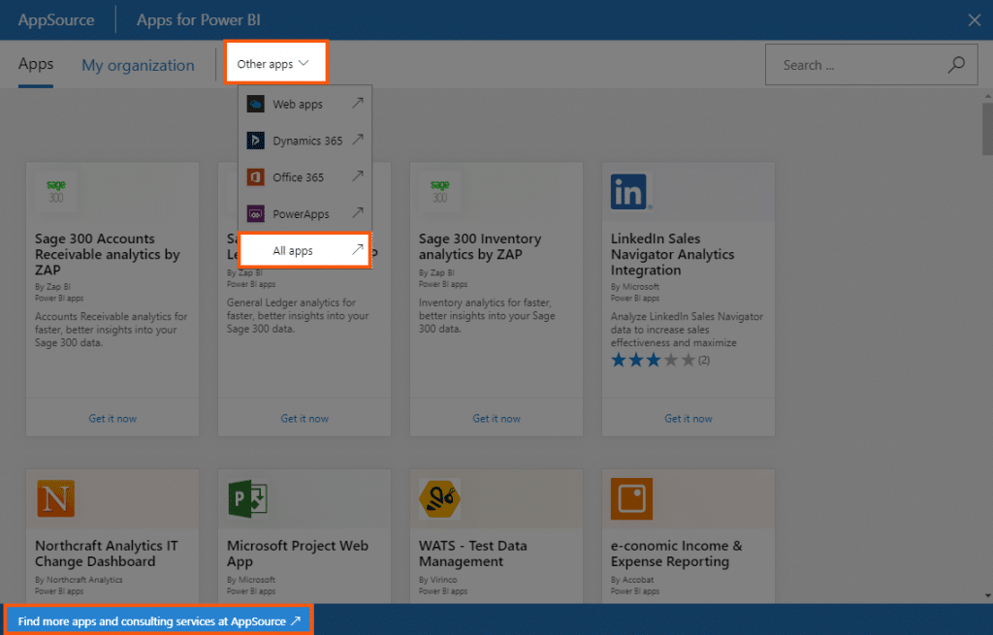Click 'By Accobat' publisher text
This screenshot has width=993, height=635.
tap(632, 580)
